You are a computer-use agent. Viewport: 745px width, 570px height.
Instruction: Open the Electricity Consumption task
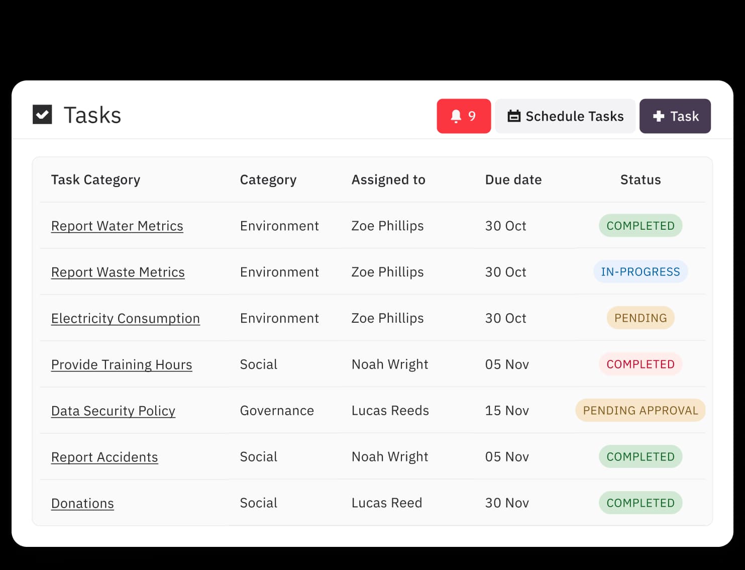126,319
